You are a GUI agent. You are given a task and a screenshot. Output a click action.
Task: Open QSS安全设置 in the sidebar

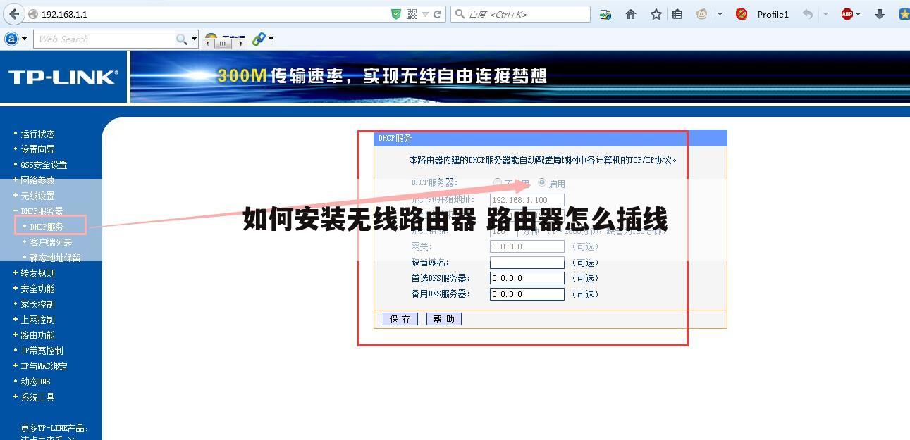click(x=44, y=165)
